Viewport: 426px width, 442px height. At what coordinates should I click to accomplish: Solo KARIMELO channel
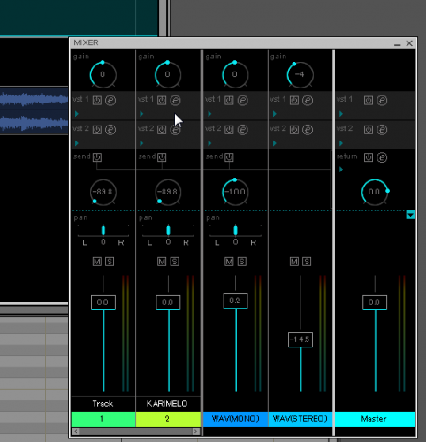(x=174, y=262)
